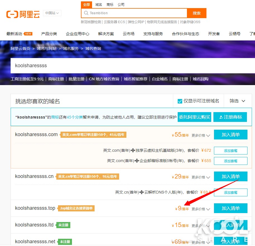The height and width of the screenshot is (246, 255).
Task: Add koolsharessss.com to the list
Action: pos(231,134)
